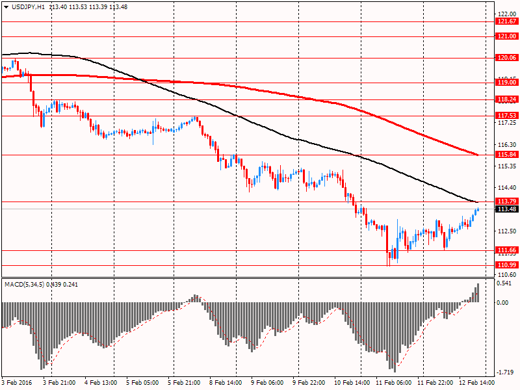Click the 5 Feb 21:00 time label
This screenshot has width=520, height=390.
[x=184, y=383]
